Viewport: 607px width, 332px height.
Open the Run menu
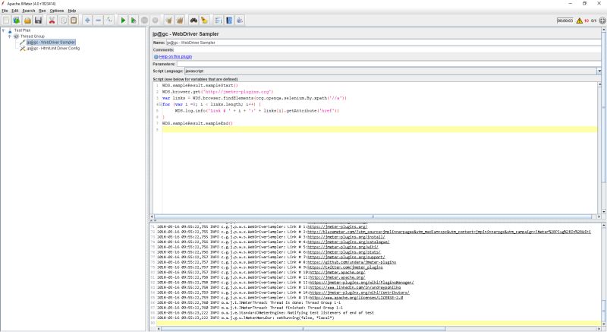[42, 11]
